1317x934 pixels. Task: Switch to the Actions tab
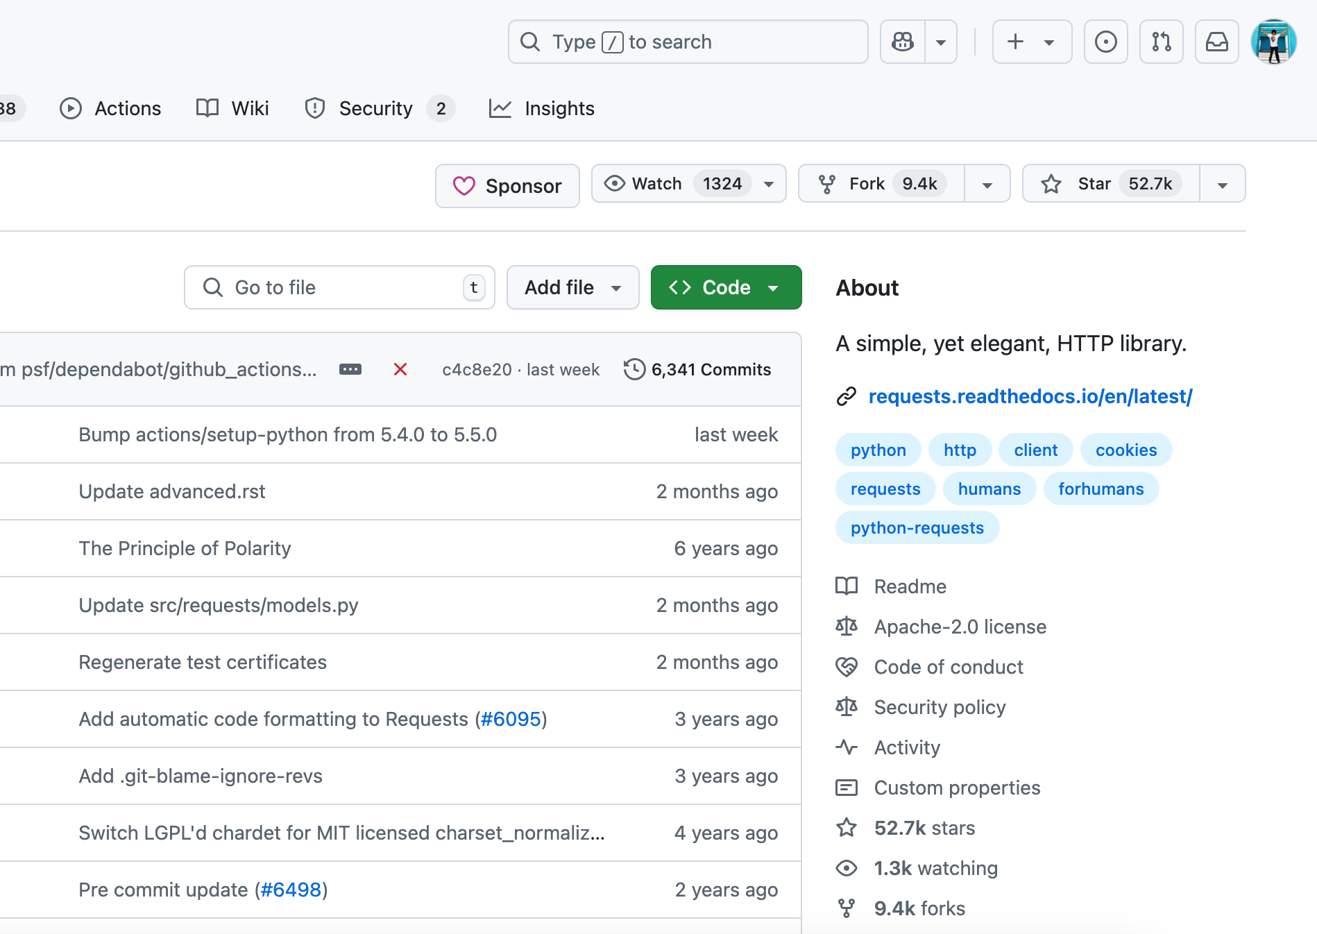(110, 108)
